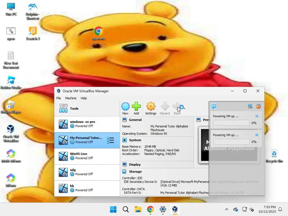This screenshot has height=216, width=288.
Task: Click the Storage section disk icon
Action: pos(124,172)
